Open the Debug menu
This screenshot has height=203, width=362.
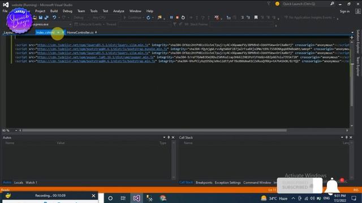coord(67,11)
